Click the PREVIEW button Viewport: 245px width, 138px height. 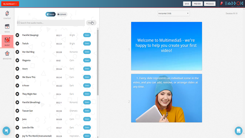197,4
